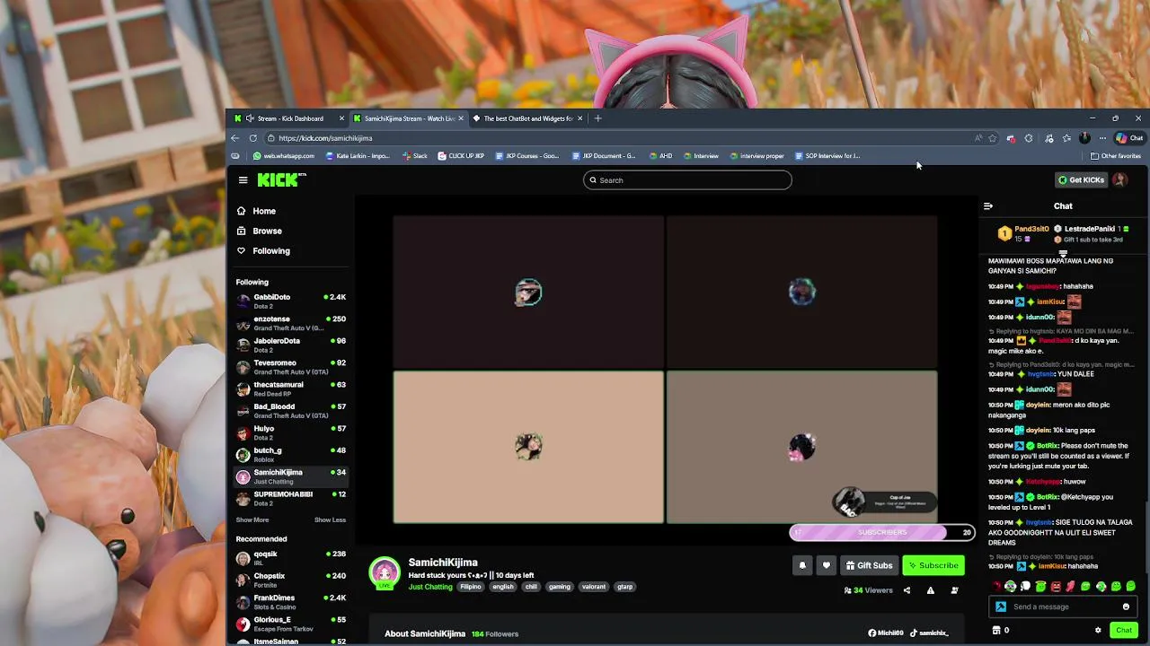
Task: Select the first quick emote below chat
Action: (x=995, y=587)
